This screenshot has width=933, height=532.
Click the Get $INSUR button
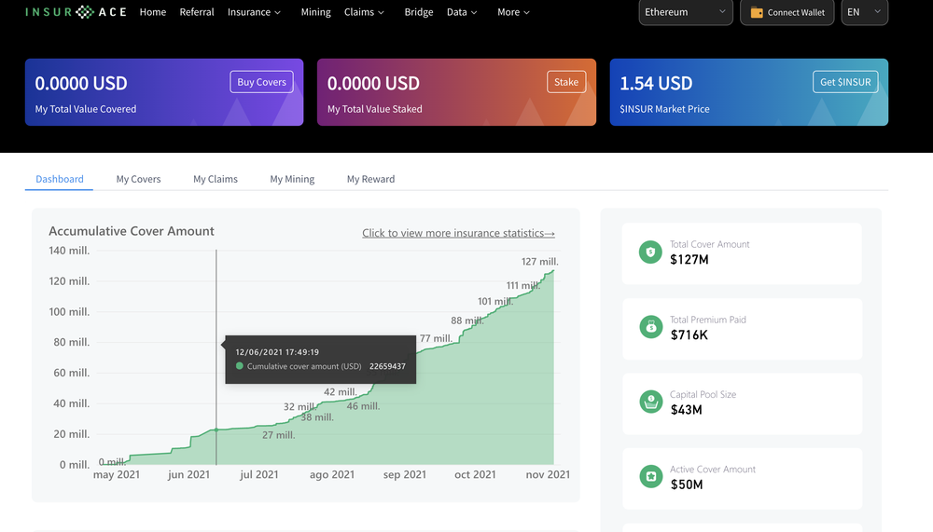point(845,82)
